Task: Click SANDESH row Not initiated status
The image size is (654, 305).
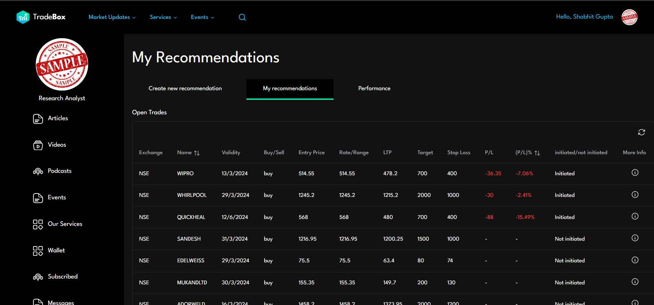Action: pos(570,239)
